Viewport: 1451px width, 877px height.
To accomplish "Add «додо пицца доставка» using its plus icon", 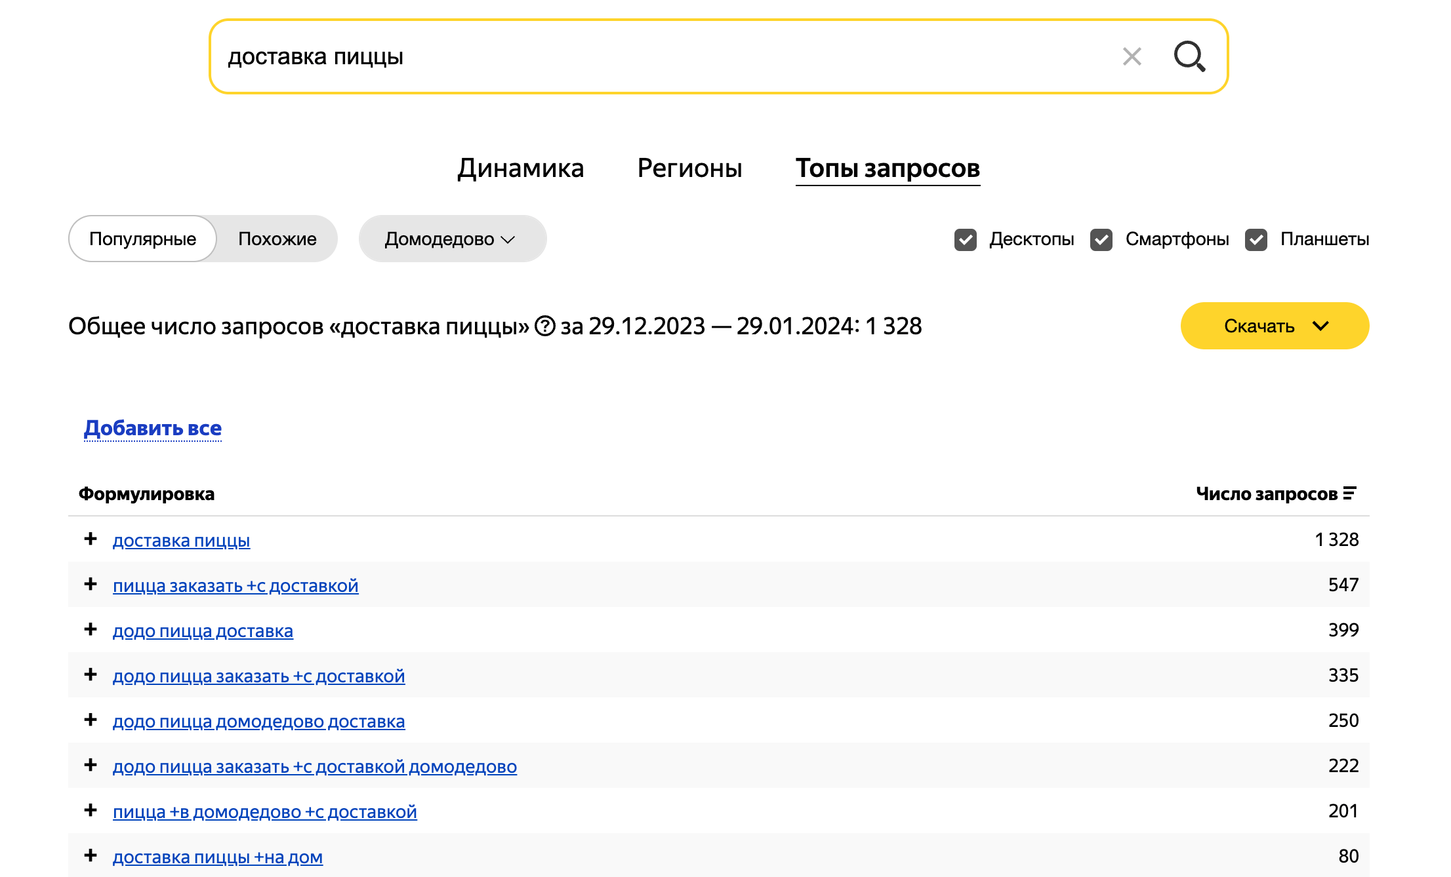I will tap(90, 631).
